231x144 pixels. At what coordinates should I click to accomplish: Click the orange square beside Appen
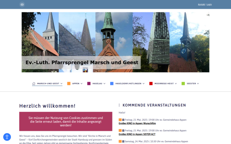point(69,83)
